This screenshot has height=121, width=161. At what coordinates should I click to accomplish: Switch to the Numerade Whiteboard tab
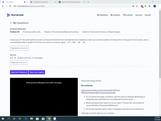click(x=43, y=2)
